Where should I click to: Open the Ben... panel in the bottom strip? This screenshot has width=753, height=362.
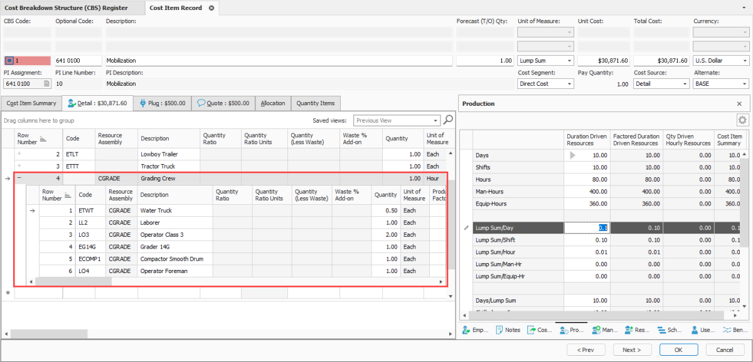[x=735, y=330]
